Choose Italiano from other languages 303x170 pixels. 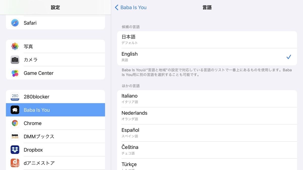coord(207,98)
